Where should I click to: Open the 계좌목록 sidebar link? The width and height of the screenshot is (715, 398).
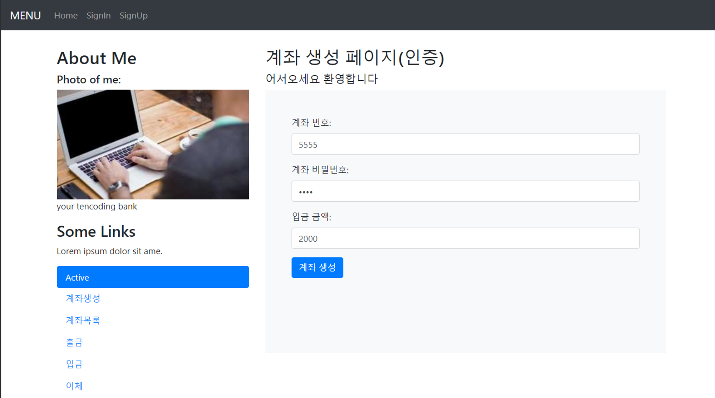[x=83, y=320]
